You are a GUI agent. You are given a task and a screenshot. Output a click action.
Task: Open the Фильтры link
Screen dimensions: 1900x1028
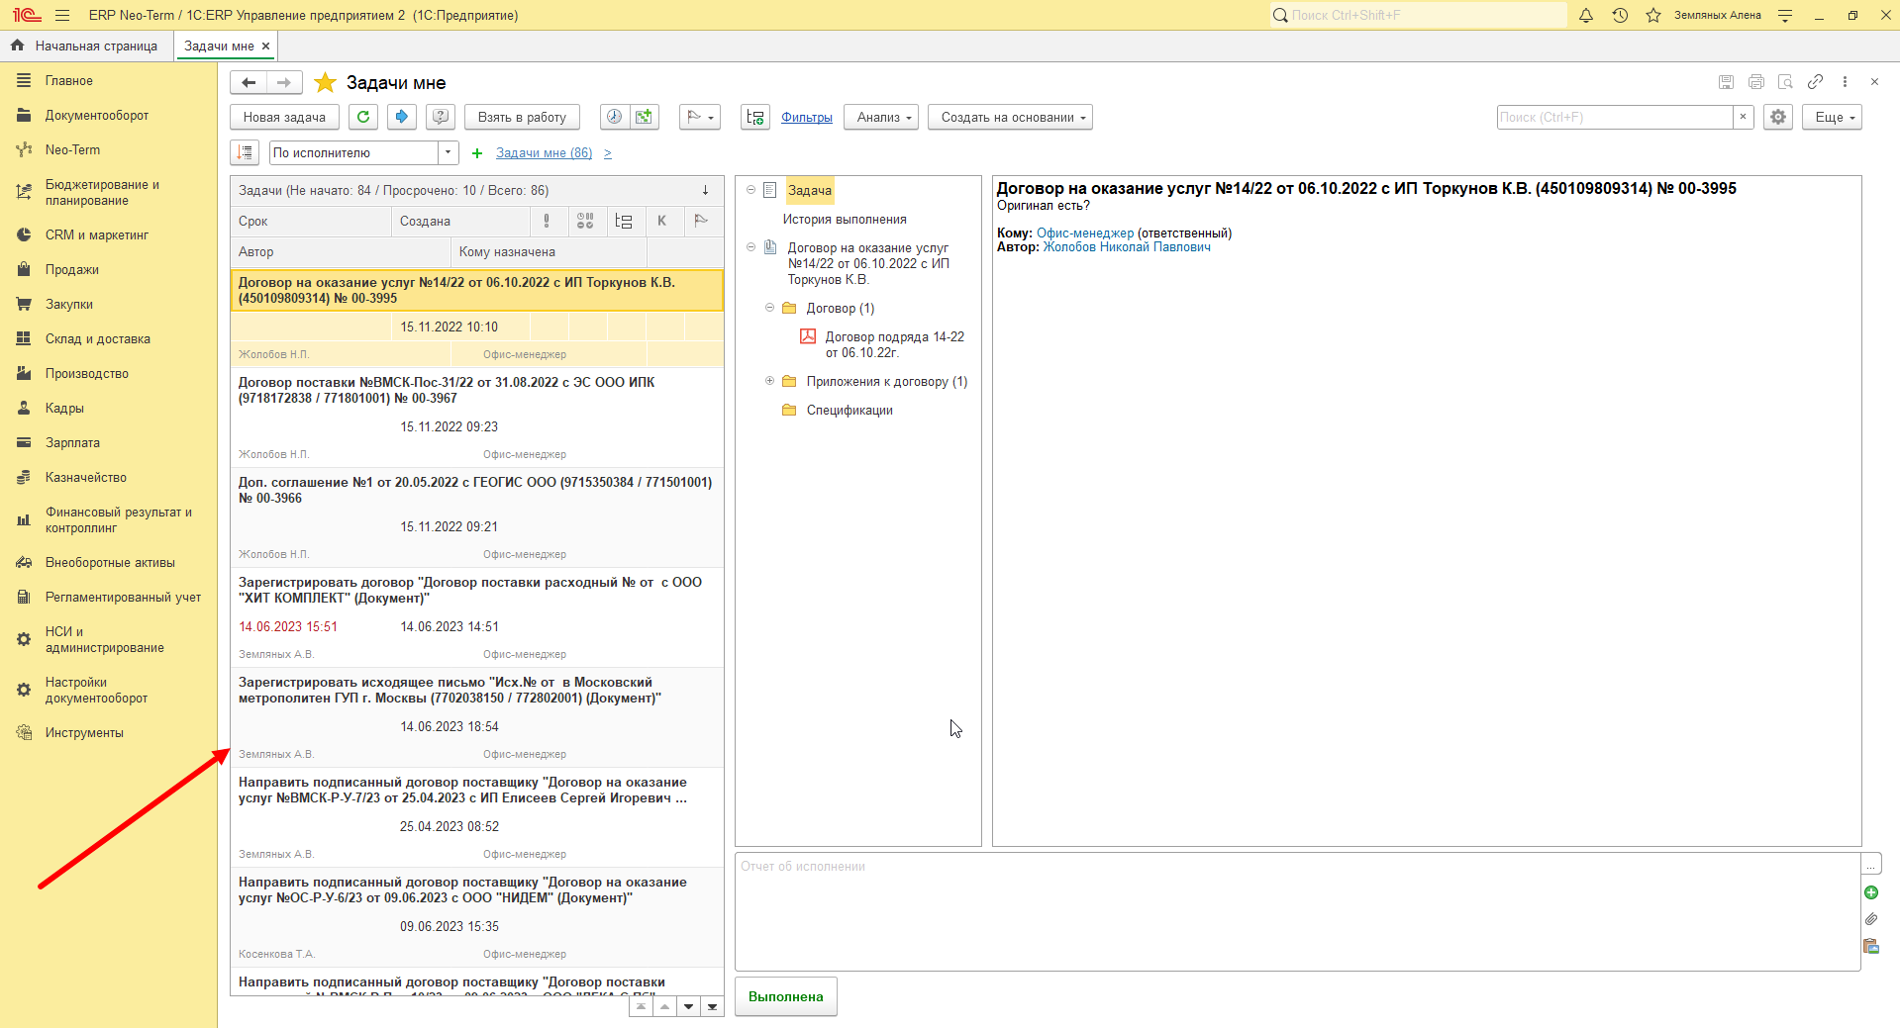[807, 117]
